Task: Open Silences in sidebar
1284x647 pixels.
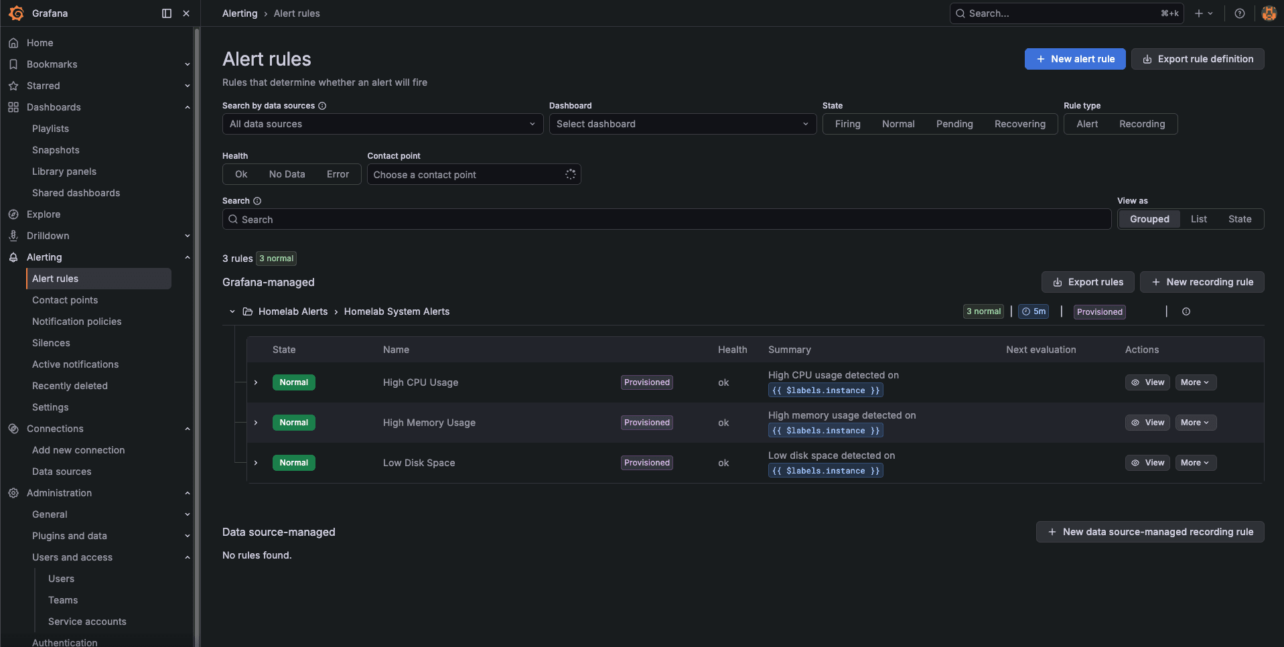Action: point(51,343)
